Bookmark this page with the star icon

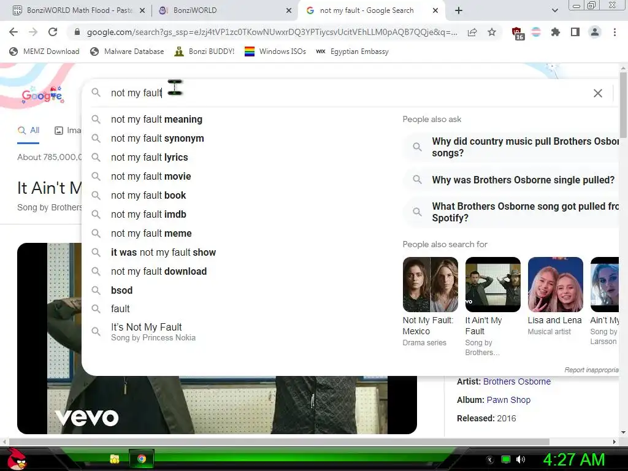(492, 32)
